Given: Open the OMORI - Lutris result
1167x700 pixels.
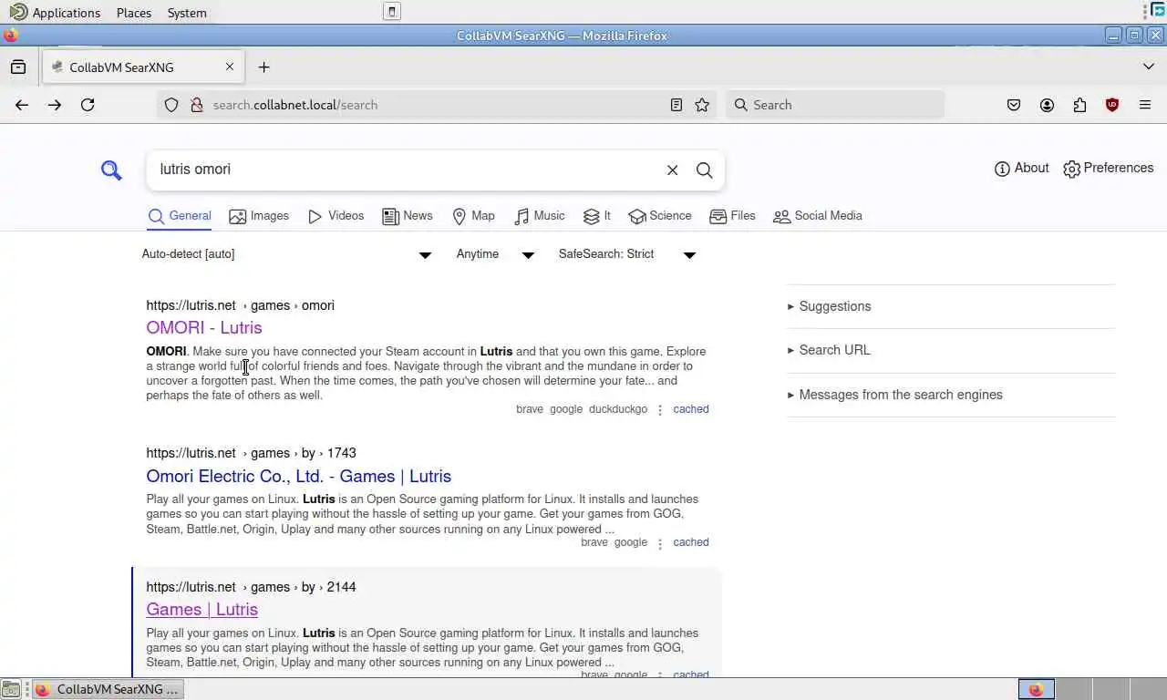Looking at the screenshot, I should tap(204, 327).
